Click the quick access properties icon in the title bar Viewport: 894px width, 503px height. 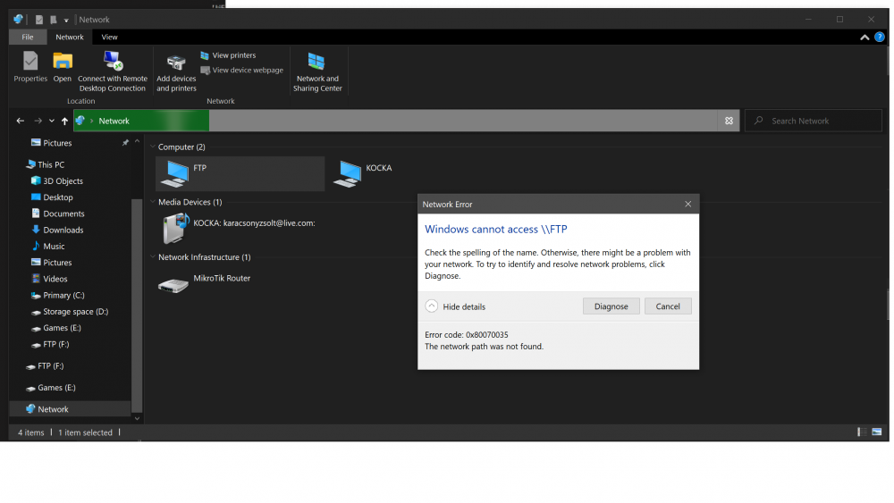[38, 20]
